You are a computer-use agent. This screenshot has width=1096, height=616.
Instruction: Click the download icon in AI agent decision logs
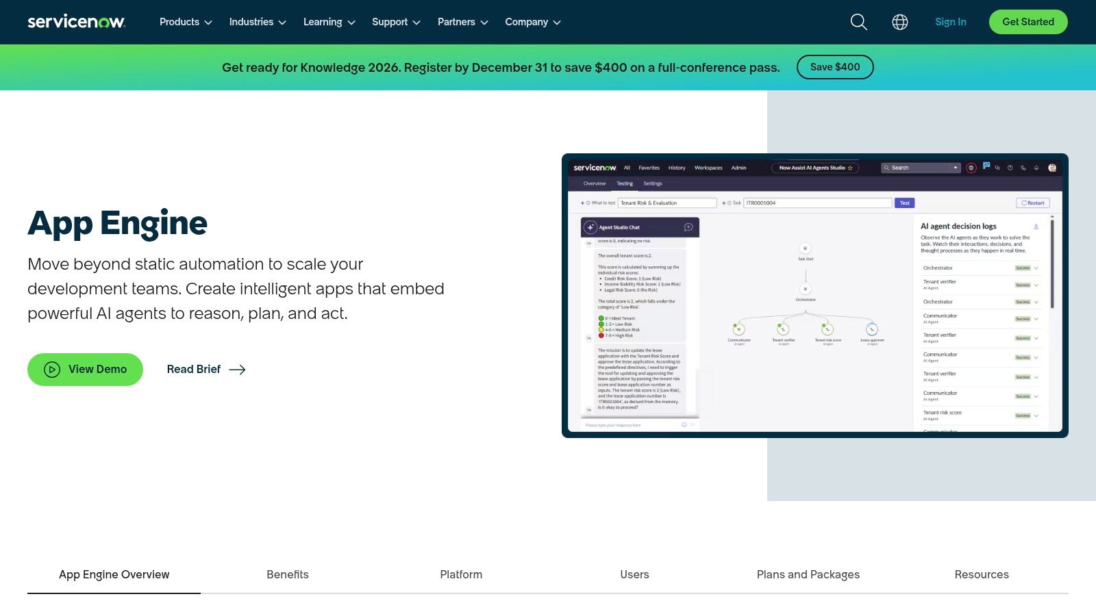point(1036,226)
